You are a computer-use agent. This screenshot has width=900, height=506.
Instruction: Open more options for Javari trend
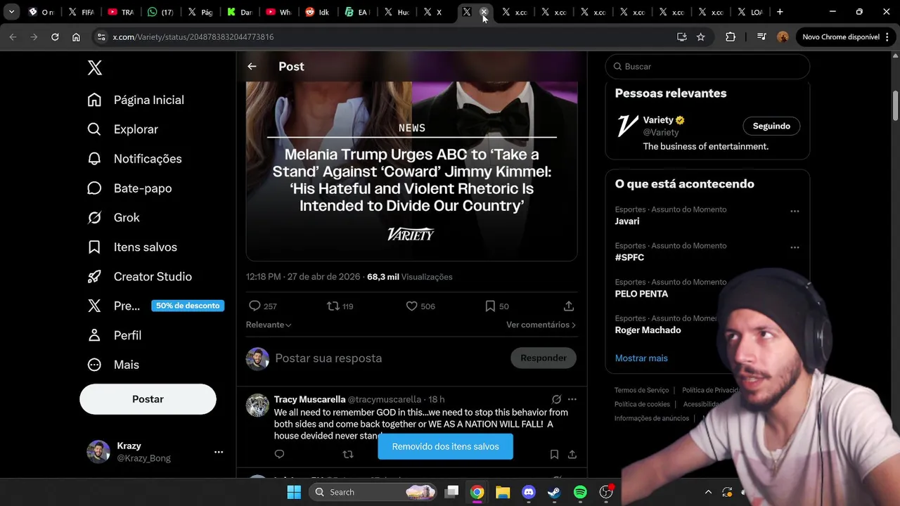coord(795,211)
